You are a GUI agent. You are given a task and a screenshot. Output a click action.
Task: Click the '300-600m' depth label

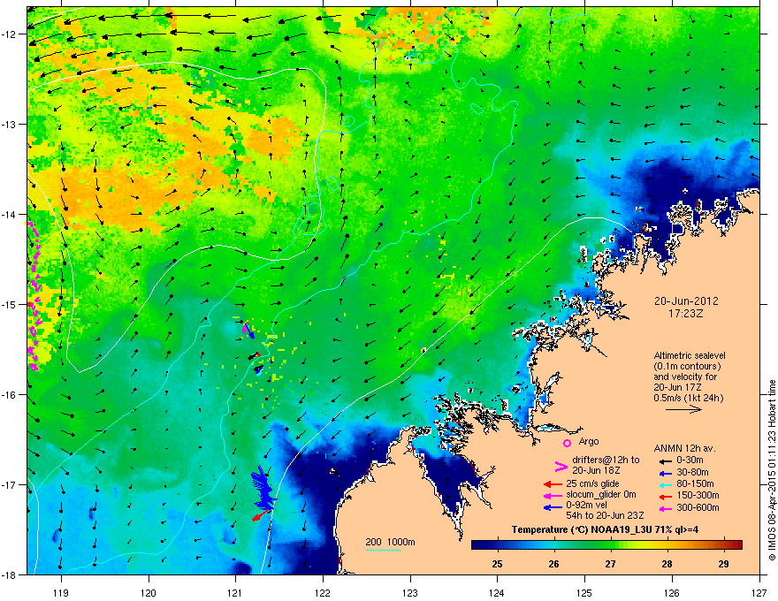pos(698,507)
